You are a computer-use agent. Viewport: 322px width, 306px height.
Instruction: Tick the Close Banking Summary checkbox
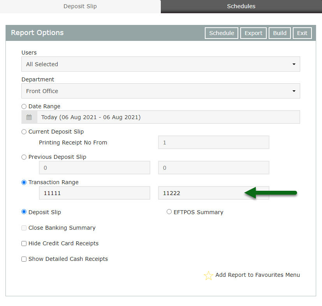click(24, 228)
